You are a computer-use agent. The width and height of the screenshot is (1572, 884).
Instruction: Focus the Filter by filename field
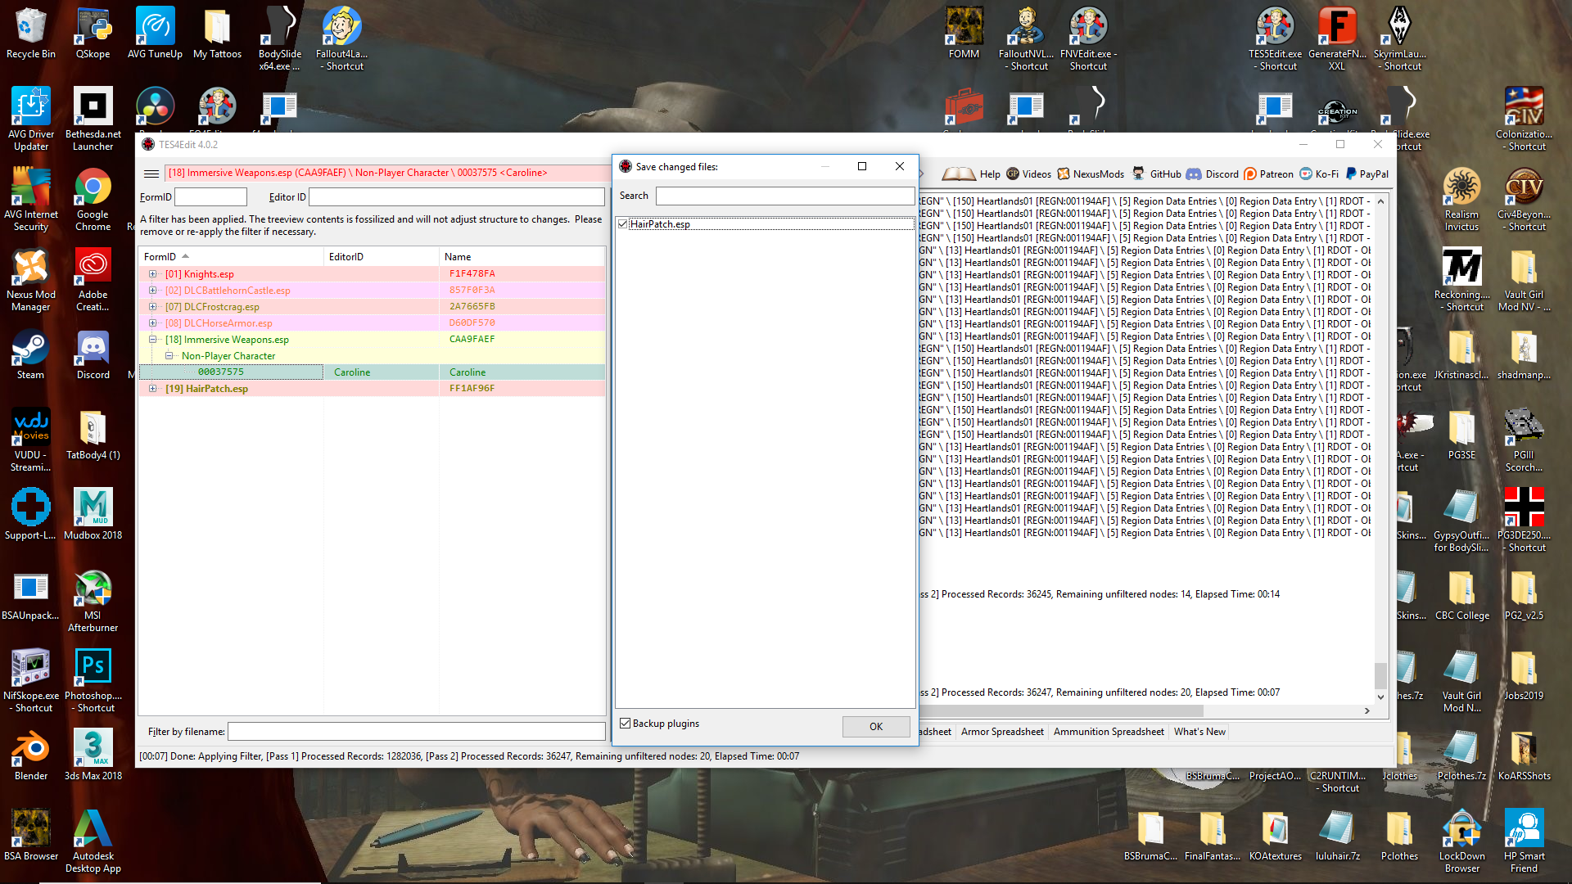tap(417, 732)
